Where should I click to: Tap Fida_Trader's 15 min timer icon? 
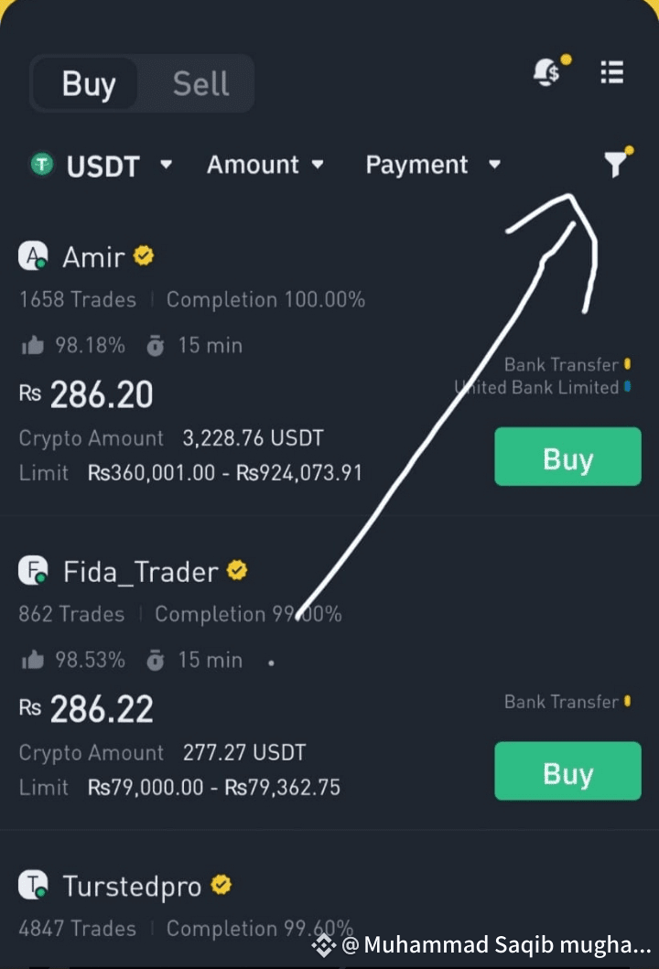156,660
